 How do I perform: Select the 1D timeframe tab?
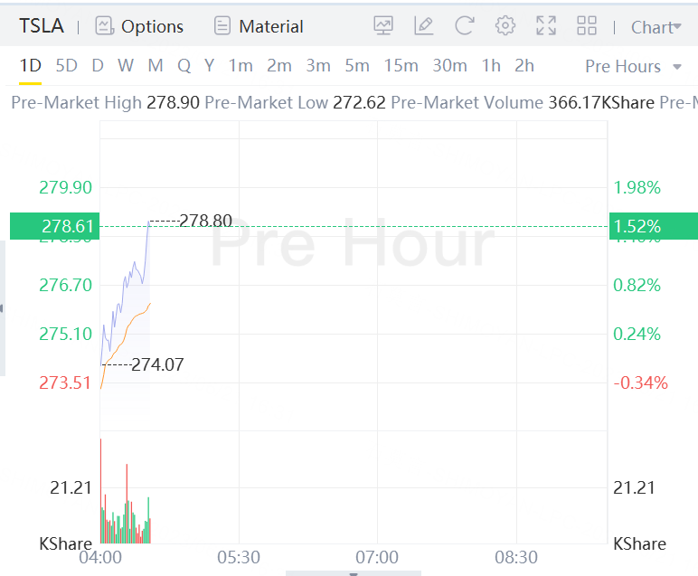31,65
